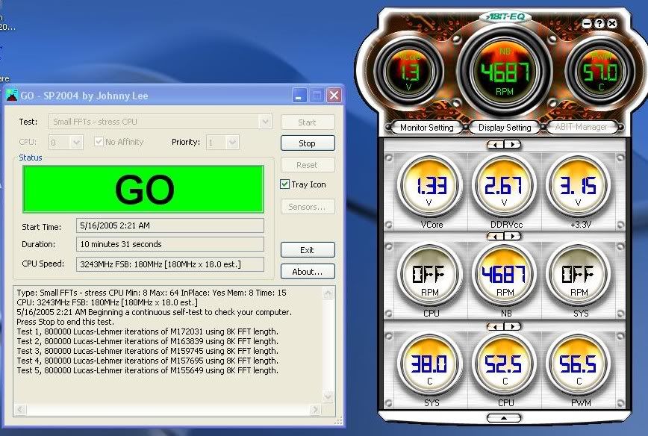This screenshot has width=648, height=436.
Task: Minimize the SP2004 window
Action: click(x=299, y=96)
